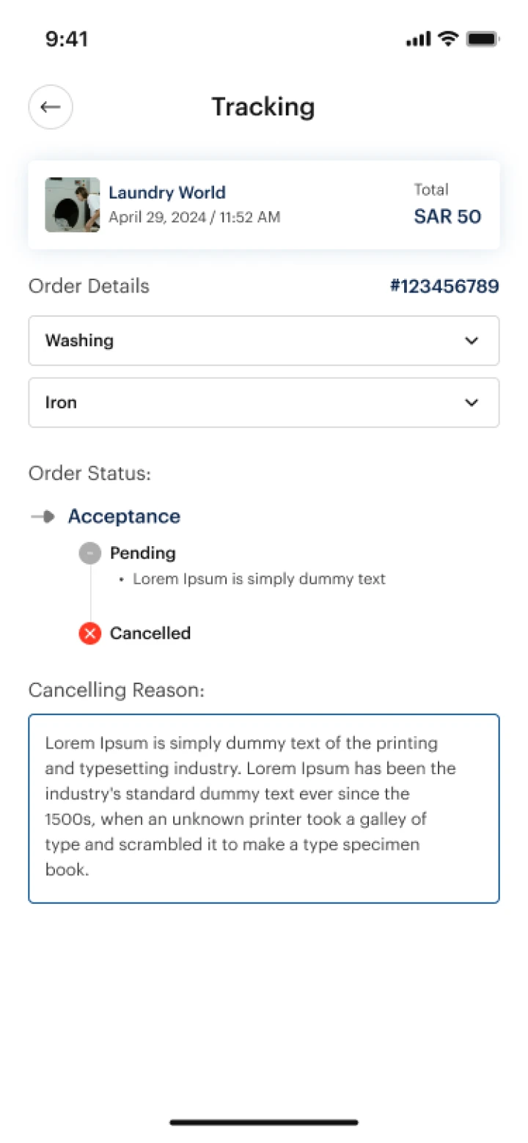Select the Laundry World shop name
Screen dimensions: 528x1143
point(167,193)
